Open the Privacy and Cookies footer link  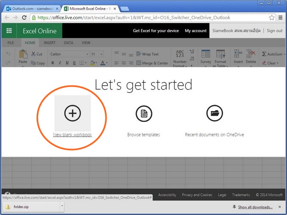197,195
